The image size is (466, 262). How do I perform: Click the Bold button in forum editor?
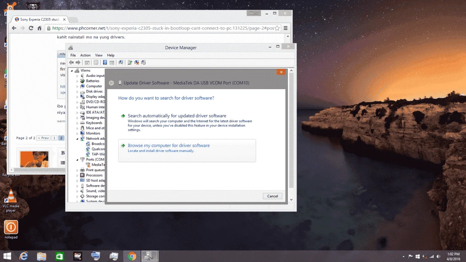[x=63, y=153]
